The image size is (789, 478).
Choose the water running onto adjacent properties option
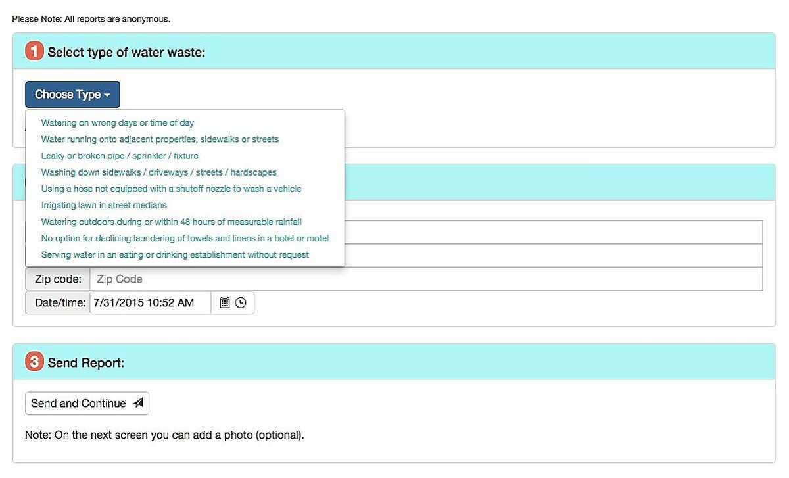click(x=160, y=139)
